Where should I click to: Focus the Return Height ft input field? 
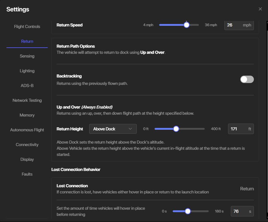point(241,129)
